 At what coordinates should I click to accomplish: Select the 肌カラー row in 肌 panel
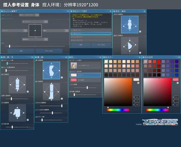click(85, 75)
